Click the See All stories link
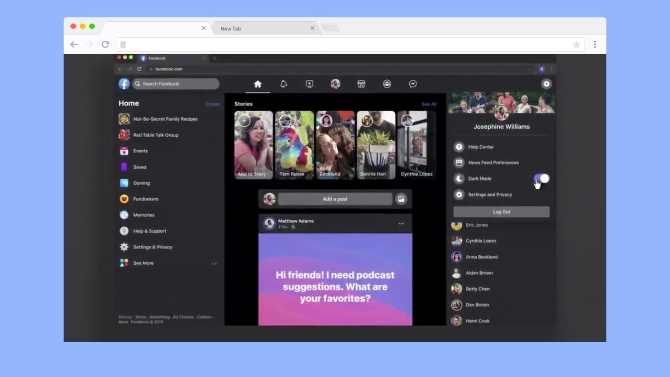Viewport: 670px width, 377px height. point(429,104)
